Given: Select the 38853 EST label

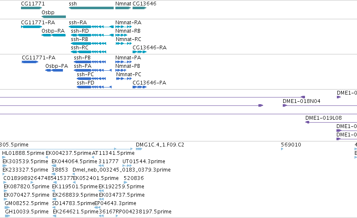Looking at the screenshot, I should [60, 170].
